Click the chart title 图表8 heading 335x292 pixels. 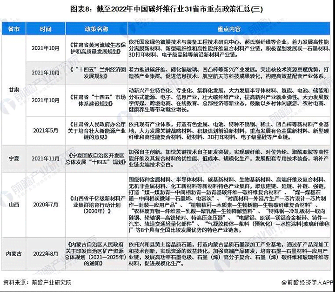click(167, 8)
